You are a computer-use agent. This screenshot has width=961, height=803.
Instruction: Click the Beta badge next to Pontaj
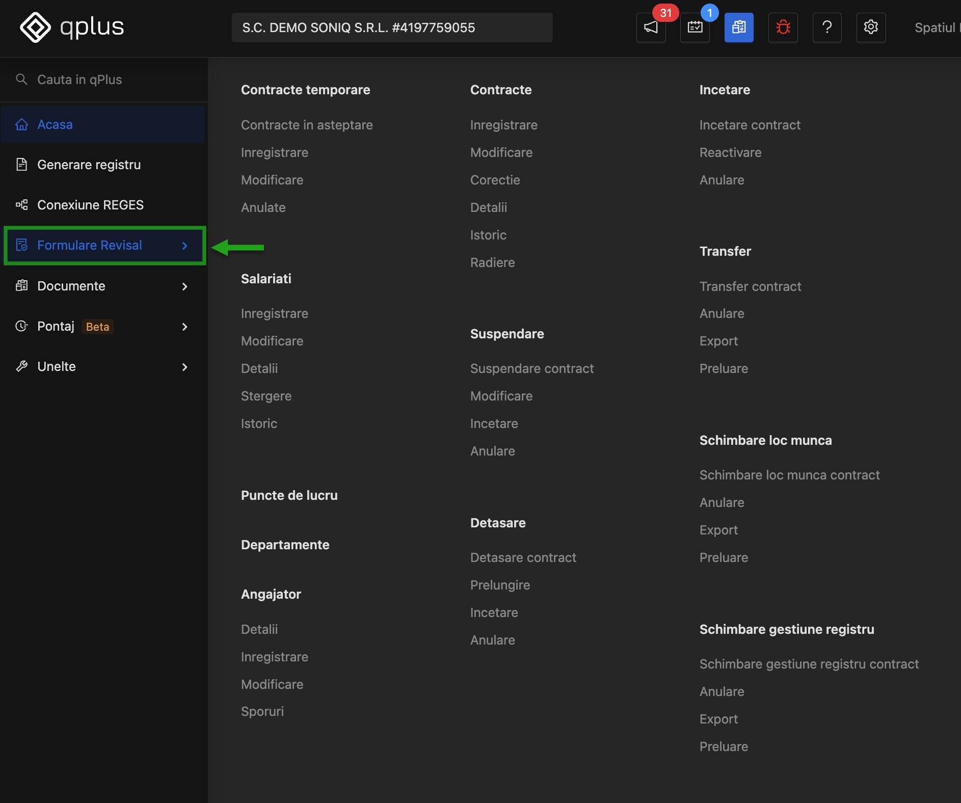(97, 327)
